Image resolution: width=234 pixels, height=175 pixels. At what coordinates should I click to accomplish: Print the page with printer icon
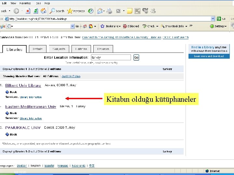click(110, 11)
